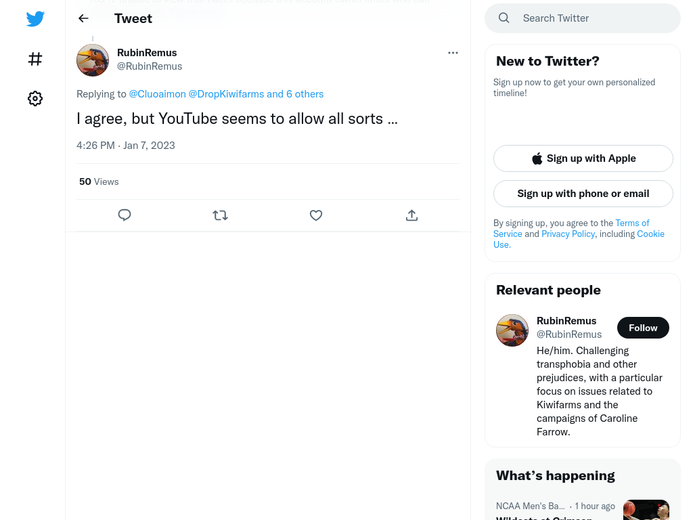
Task: Open the NCAA Men's Basketball trend thumbnail
Action: coord(646,510)
